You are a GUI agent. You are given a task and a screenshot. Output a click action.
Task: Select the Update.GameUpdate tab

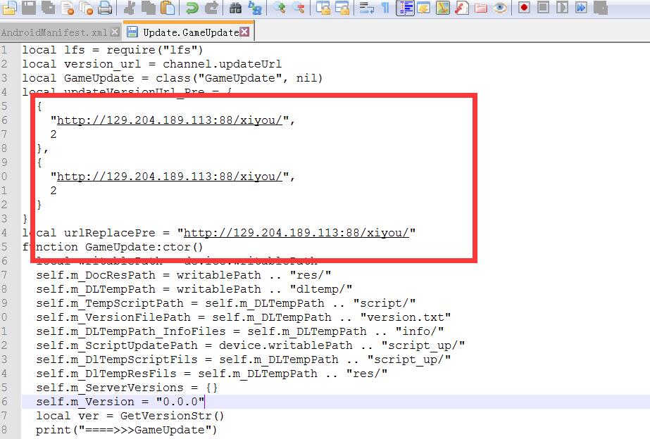pyautogui.click(x=189, y=32)
